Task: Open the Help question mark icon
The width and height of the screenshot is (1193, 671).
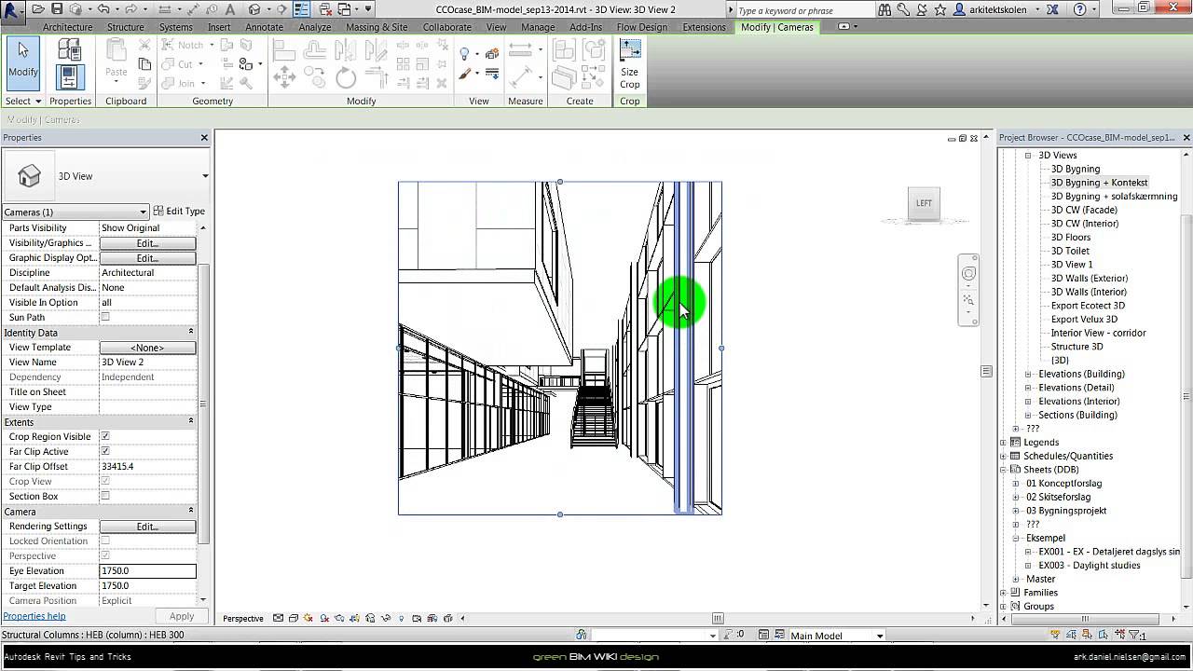Action: coord(1079,10)
